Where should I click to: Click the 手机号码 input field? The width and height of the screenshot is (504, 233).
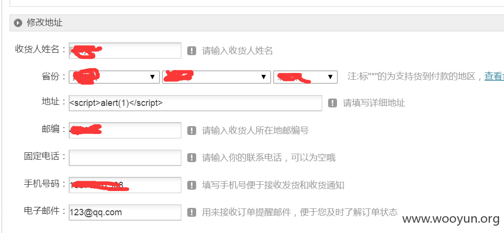point(125,185)
